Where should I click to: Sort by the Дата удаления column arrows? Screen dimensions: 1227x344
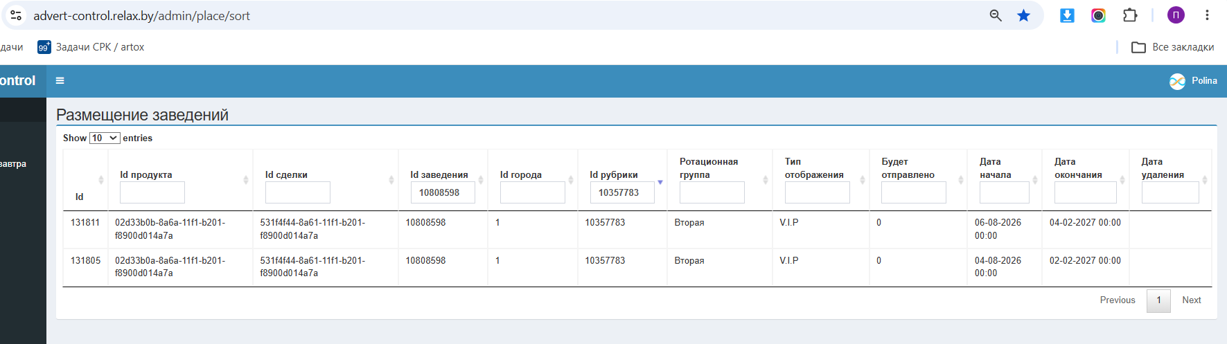click(x=1205, y=180)
